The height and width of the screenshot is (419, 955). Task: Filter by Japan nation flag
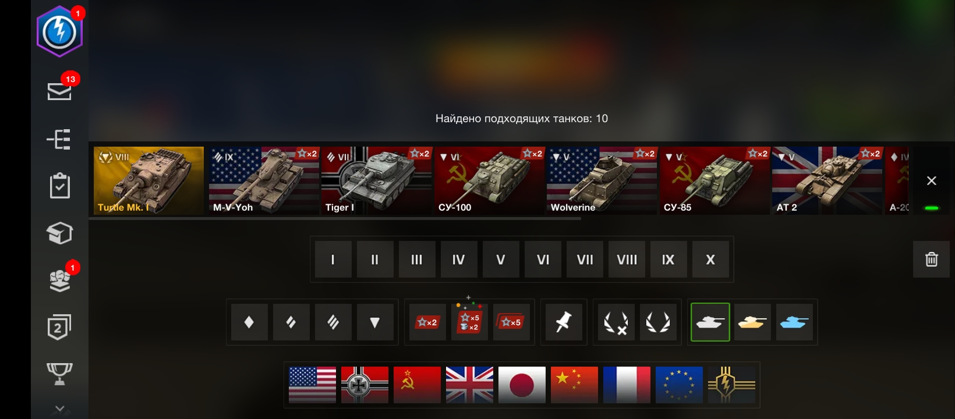coord(522,385)
